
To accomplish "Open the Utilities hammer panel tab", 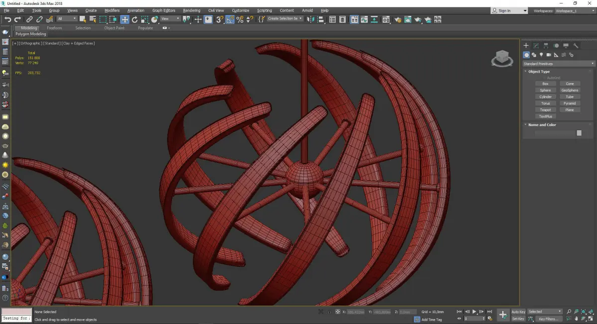I will 576,45.
